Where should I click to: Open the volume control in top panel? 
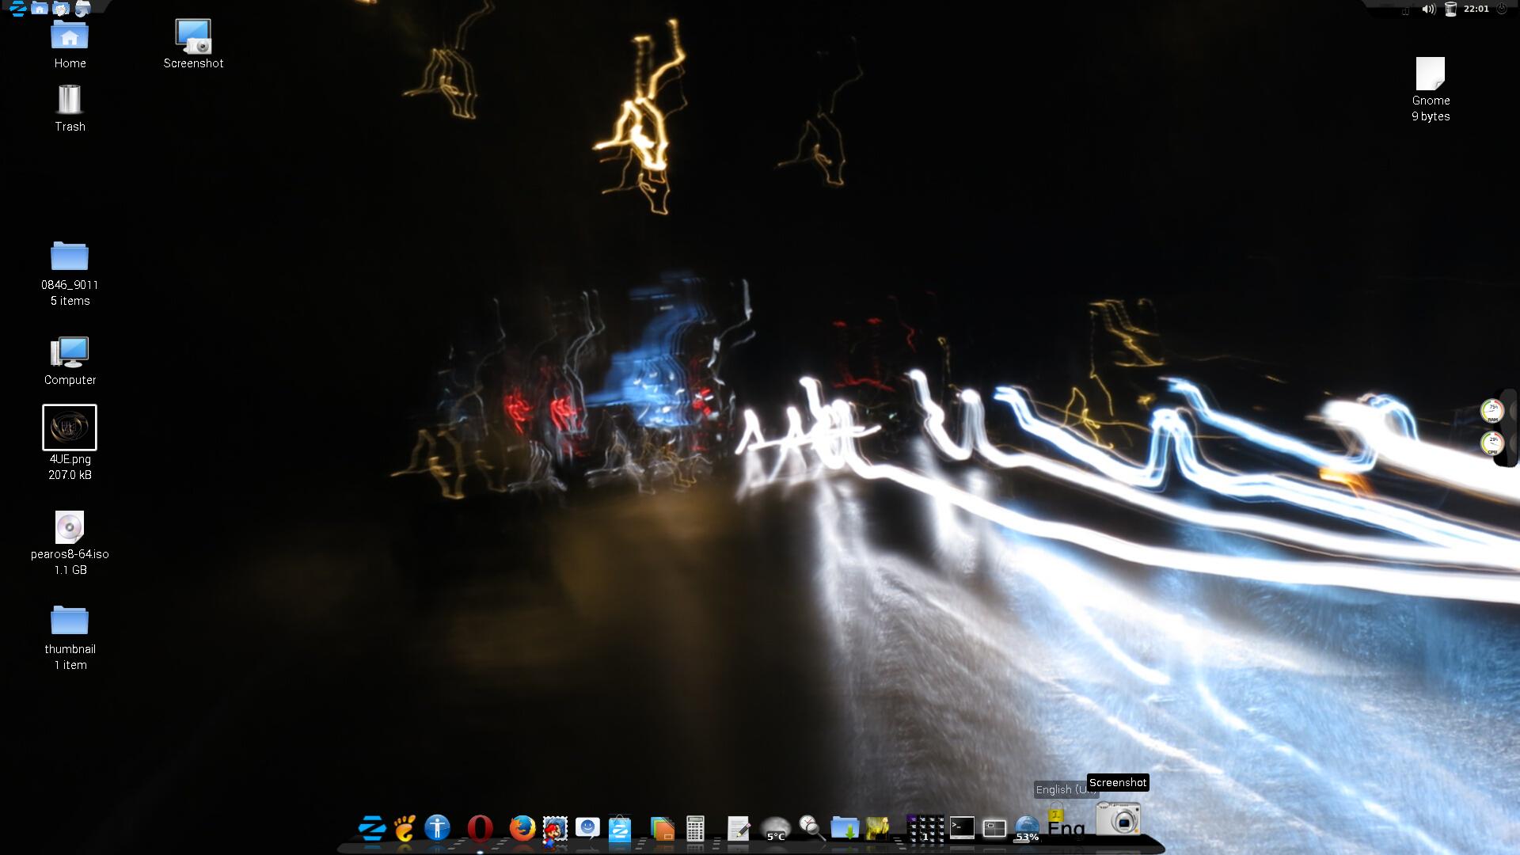[1428, 9]
